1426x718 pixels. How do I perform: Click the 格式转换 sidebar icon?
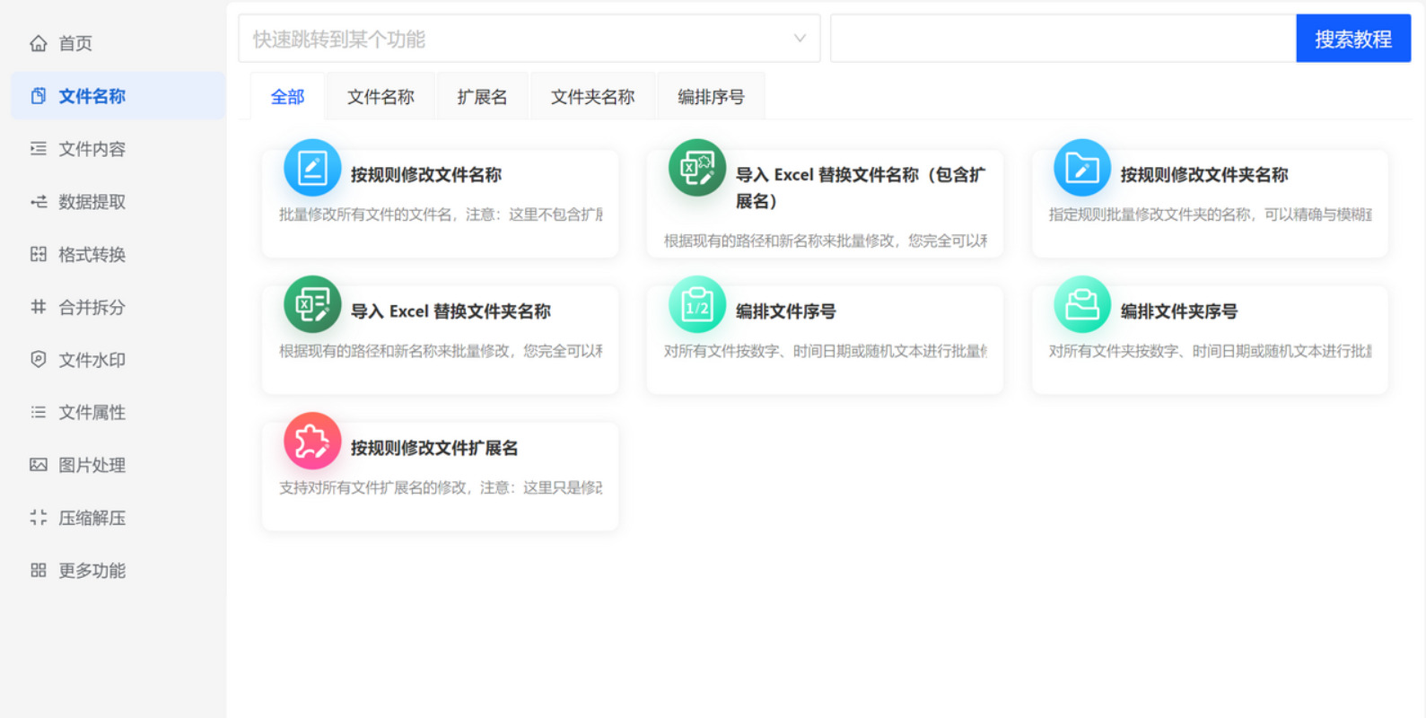coord(38,254)
